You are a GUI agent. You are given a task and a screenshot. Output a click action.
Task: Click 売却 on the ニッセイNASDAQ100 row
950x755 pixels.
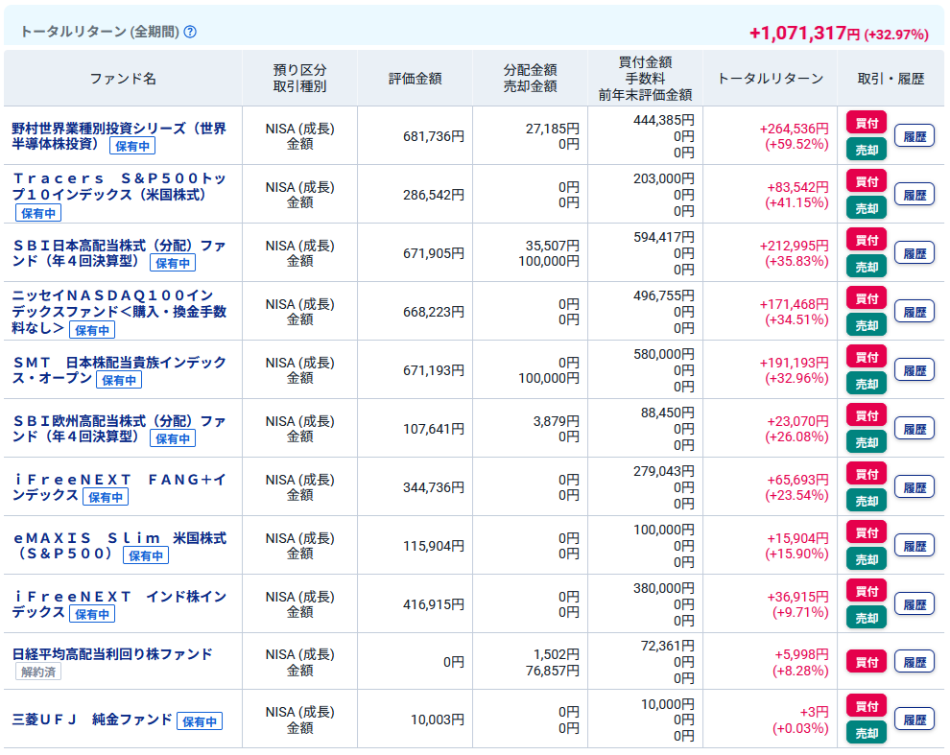[x=867, y=326]
